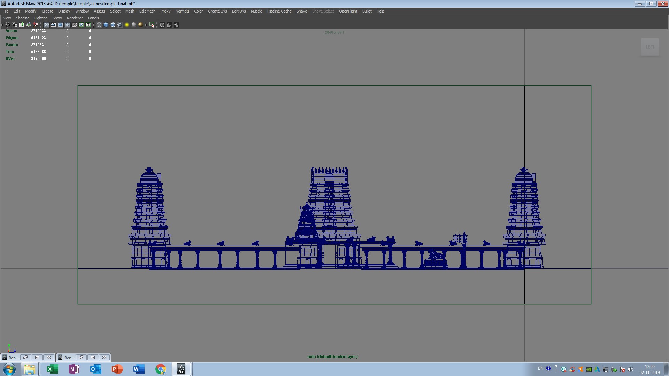Maximize the second minimized Ren... window

pos(93,358)
